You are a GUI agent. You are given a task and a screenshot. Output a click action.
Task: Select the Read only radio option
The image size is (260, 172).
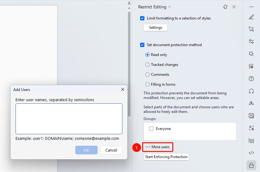click(x=147, y=55)
